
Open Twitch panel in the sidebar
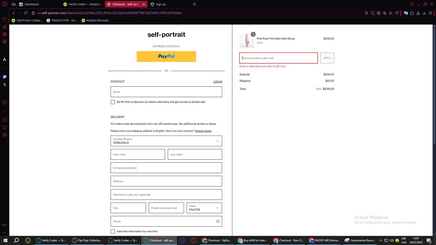pyautogui.click(x=5, y=77)
